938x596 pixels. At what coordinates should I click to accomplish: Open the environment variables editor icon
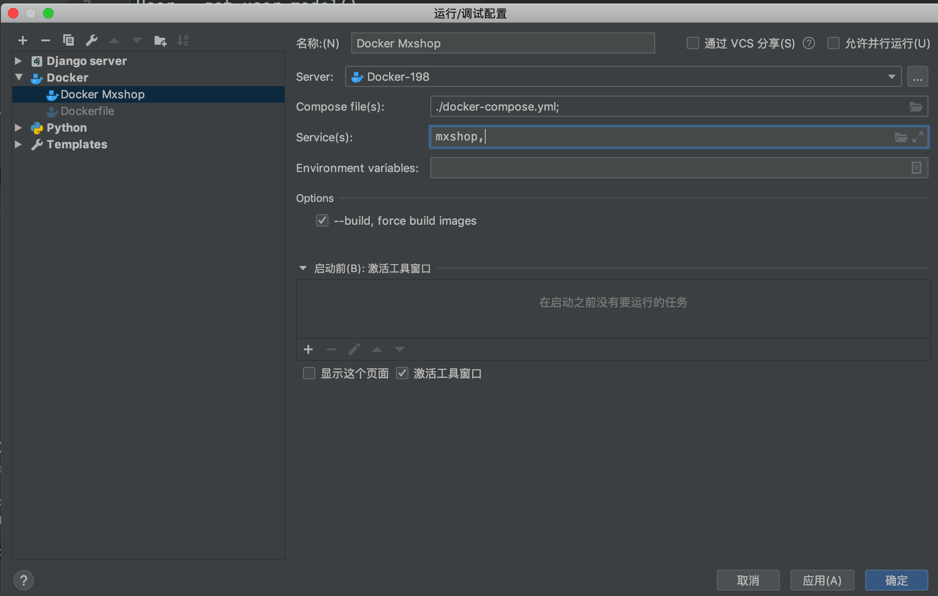[x=916, y=168]
